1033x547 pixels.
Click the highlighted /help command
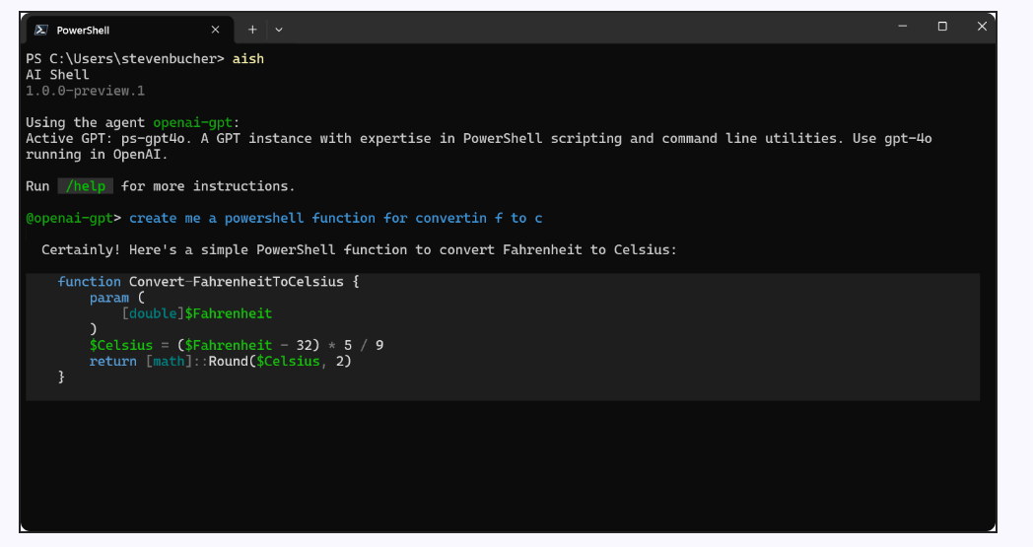(86, 186)
